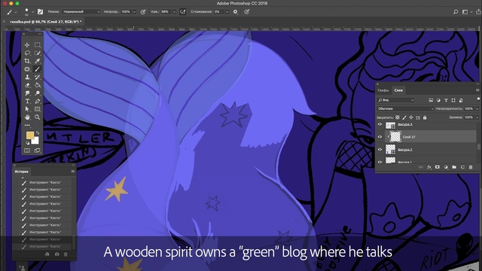This screenshot has height=271, width=482.
Task: Select the Move tool
Action: pos(27,45)
